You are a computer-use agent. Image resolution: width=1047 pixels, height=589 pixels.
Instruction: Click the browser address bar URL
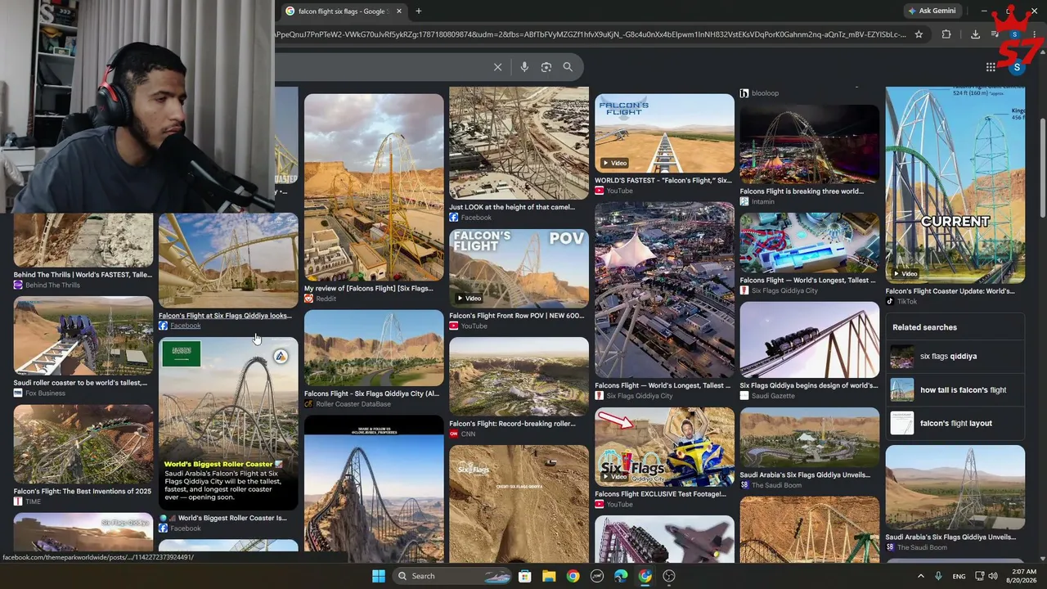coord(591,34)
